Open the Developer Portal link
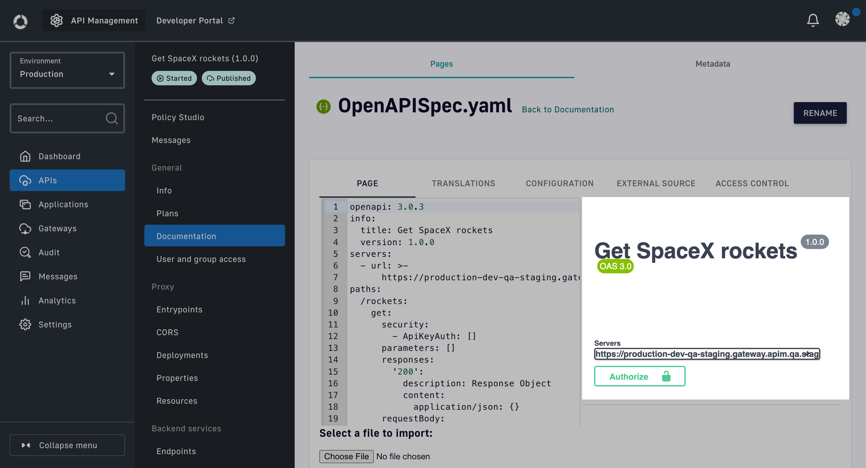 point(195,20)
